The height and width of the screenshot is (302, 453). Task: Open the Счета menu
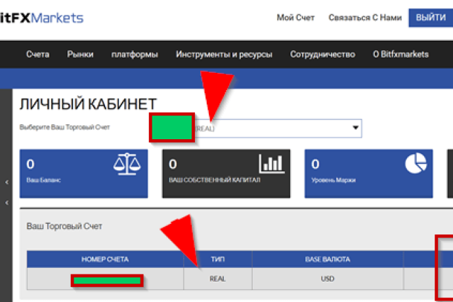38,54
